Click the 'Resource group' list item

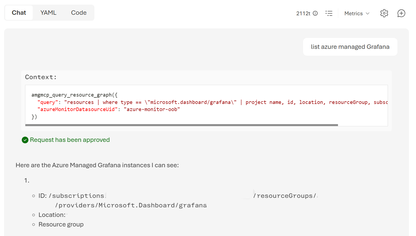61,225
